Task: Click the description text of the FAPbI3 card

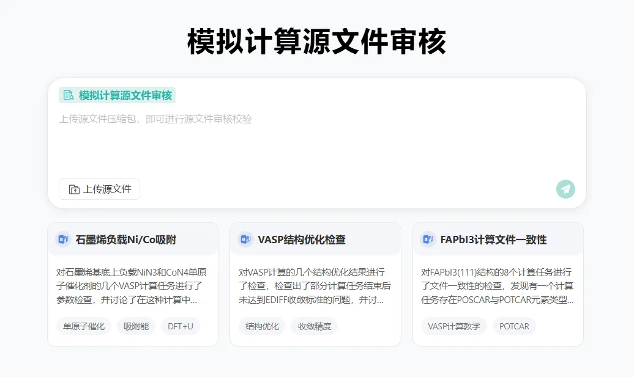Action: (x=497, y=286)
